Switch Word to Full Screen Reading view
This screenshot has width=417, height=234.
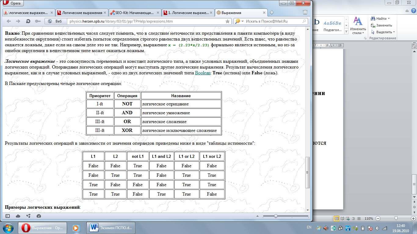tap(343, 218)
